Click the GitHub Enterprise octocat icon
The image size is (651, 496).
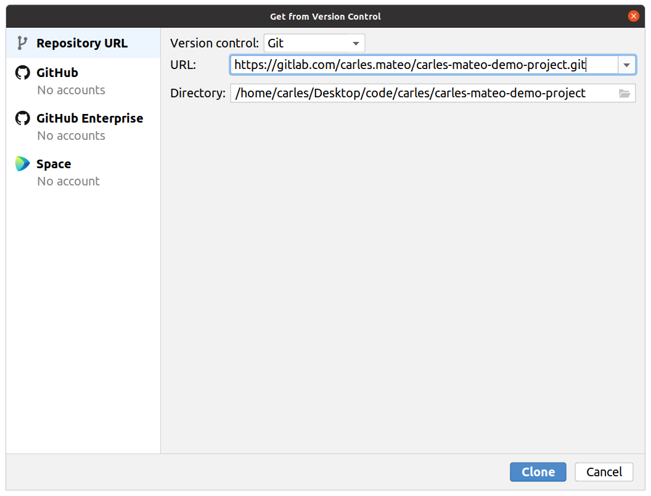[x=23, y=118]
